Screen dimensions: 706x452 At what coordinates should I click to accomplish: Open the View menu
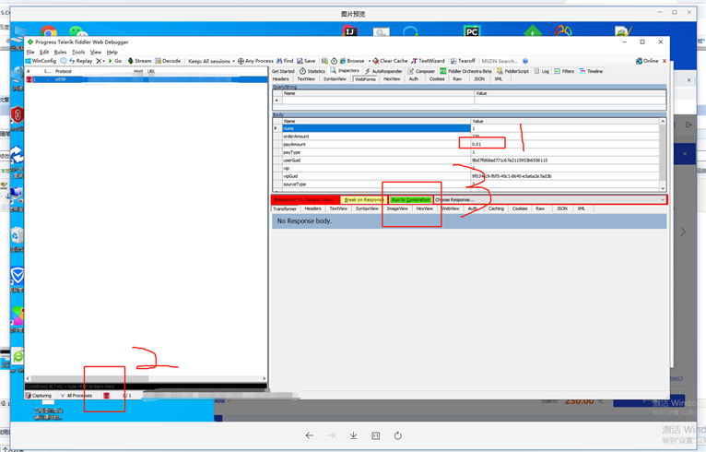(96, 53)
